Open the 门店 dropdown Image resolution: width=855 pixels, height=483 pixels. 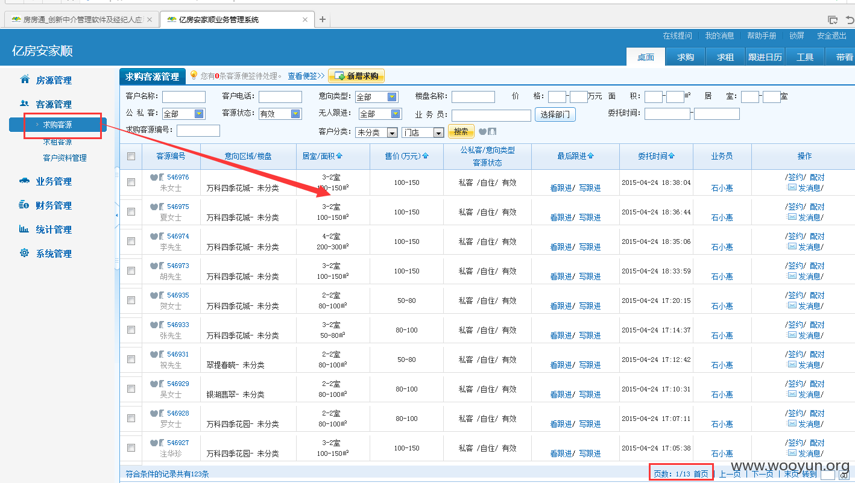423,132
